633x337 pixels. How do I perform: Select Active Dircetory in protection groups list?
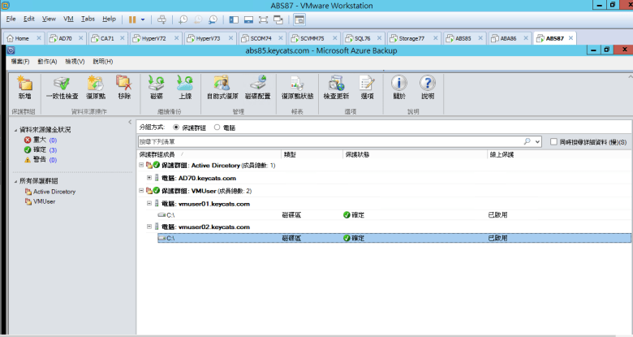[x=54, y=192]
